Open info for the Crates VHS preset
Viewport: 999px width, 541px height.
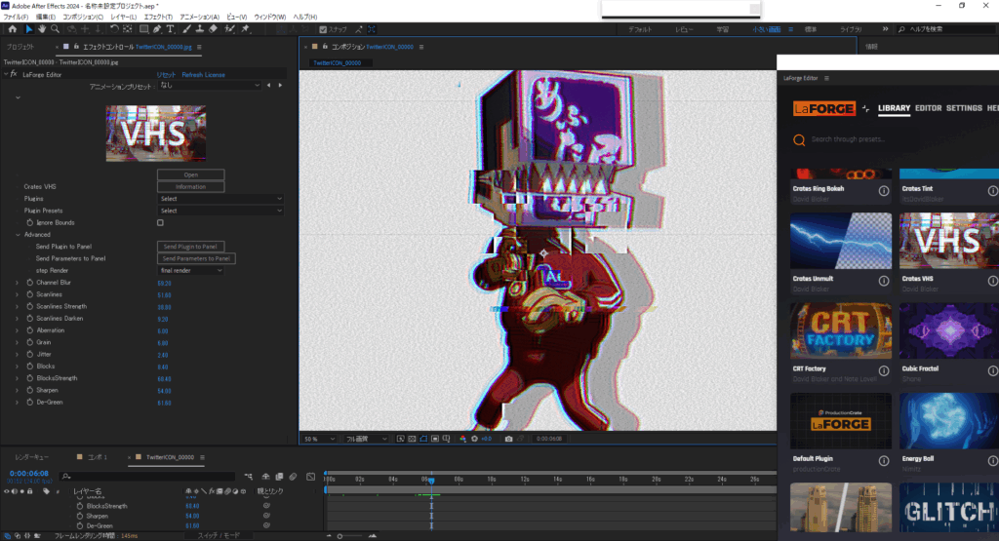click(992, 282)
